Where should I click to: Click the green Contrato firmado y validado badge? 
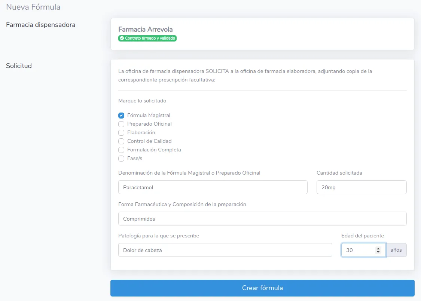click(x=147, y=39)
